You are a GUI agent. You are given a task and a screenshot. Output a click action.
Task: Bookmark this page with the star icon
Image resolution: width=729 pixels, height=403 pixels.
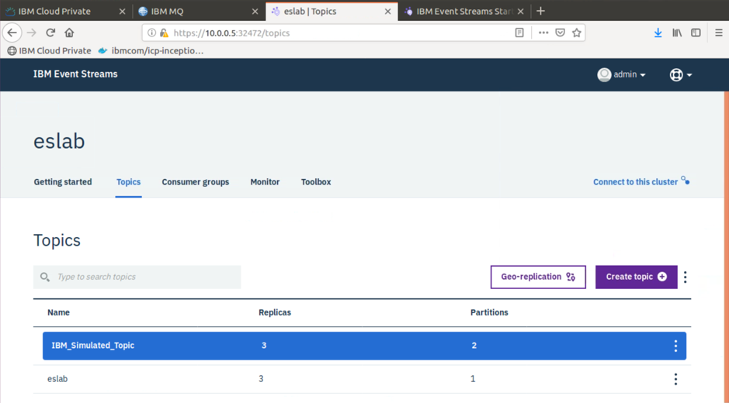[x=577, y=33]
